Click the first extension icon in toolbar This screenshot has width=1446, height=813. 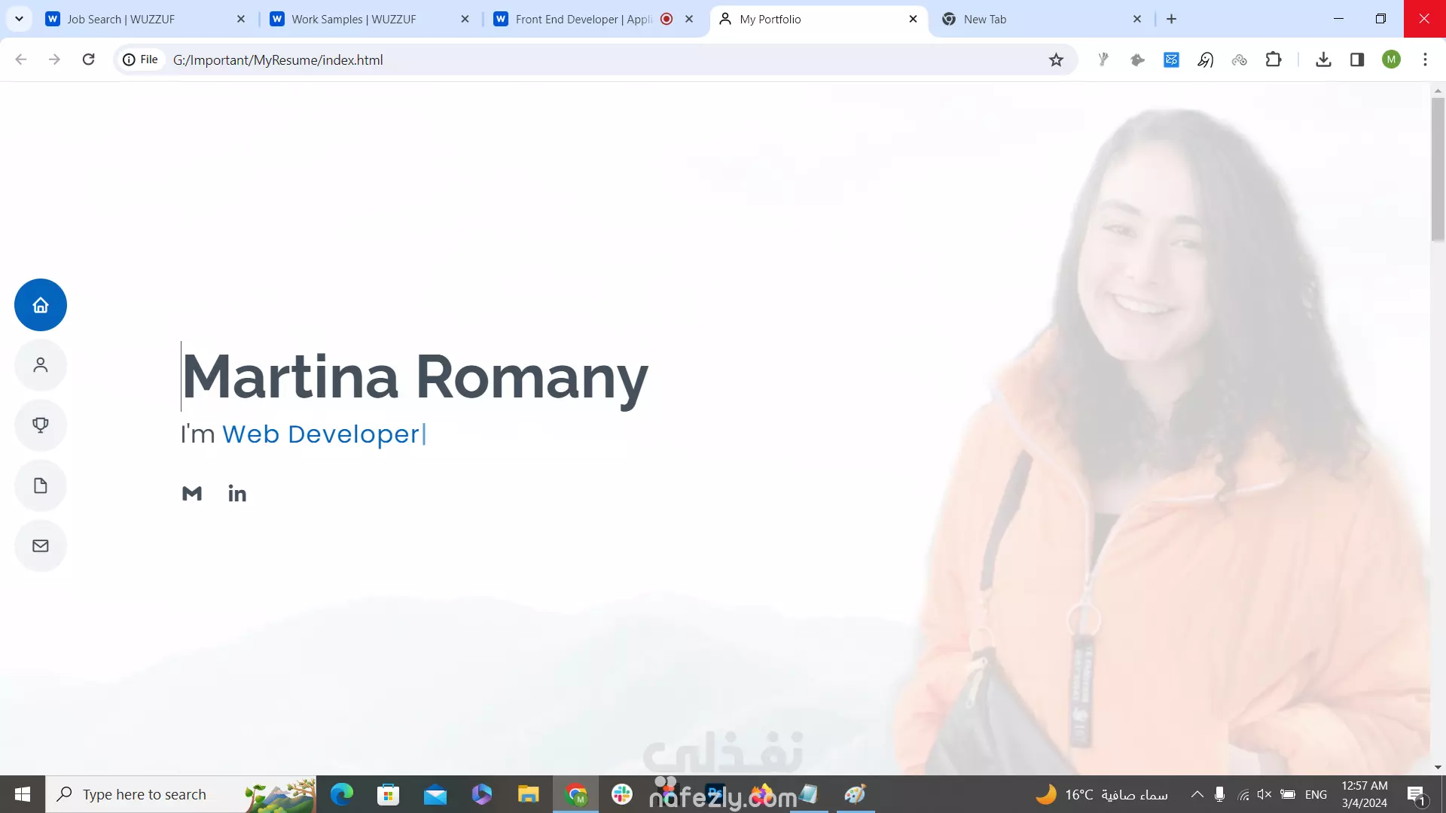[1103, 59]
